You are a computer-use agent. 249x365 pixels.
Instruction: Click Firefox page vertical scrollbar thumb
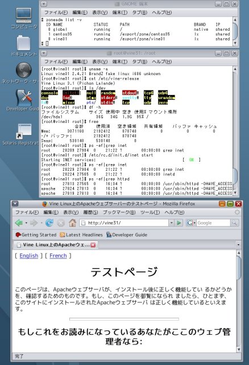pos(239,268)
